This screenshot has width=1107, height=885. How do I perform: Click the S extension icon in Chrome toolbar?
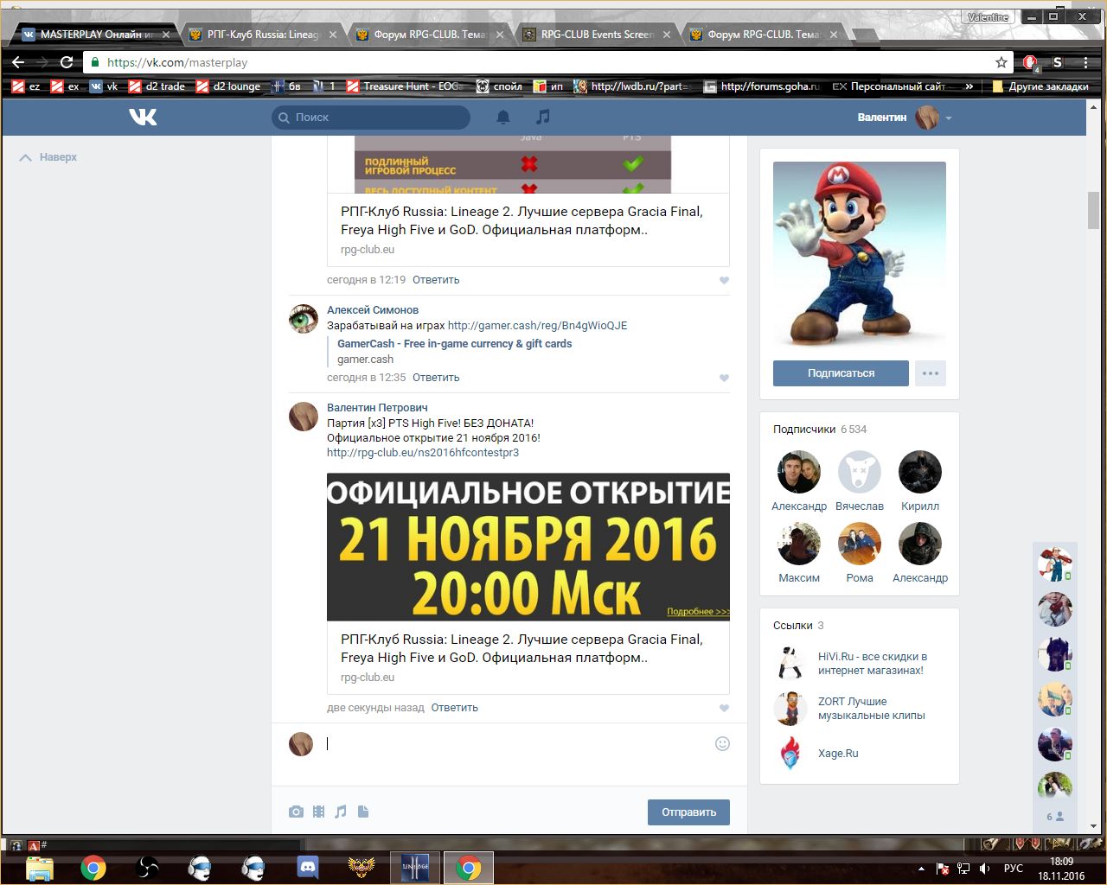tap(1057, 62)
